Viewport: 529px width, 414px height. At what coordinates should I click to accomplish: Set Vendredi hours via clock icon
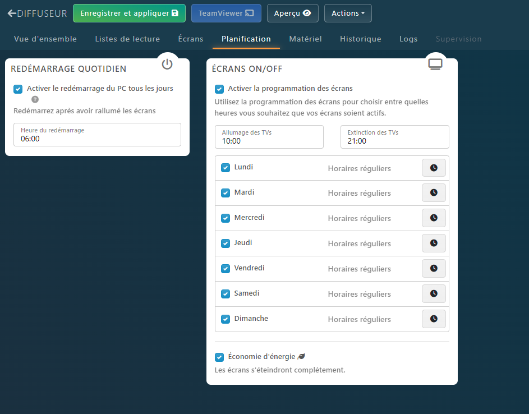(x=434, y=269)
